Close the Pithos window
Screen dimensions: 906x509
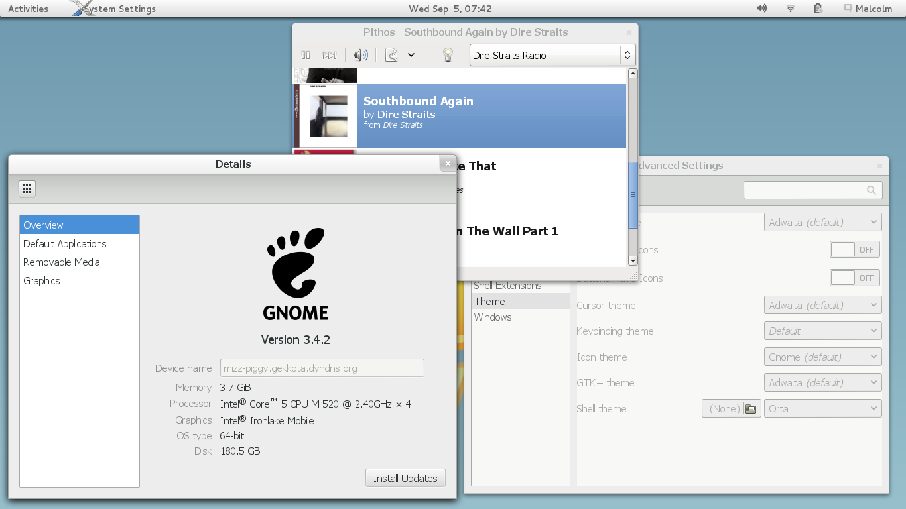coord(629,32)
